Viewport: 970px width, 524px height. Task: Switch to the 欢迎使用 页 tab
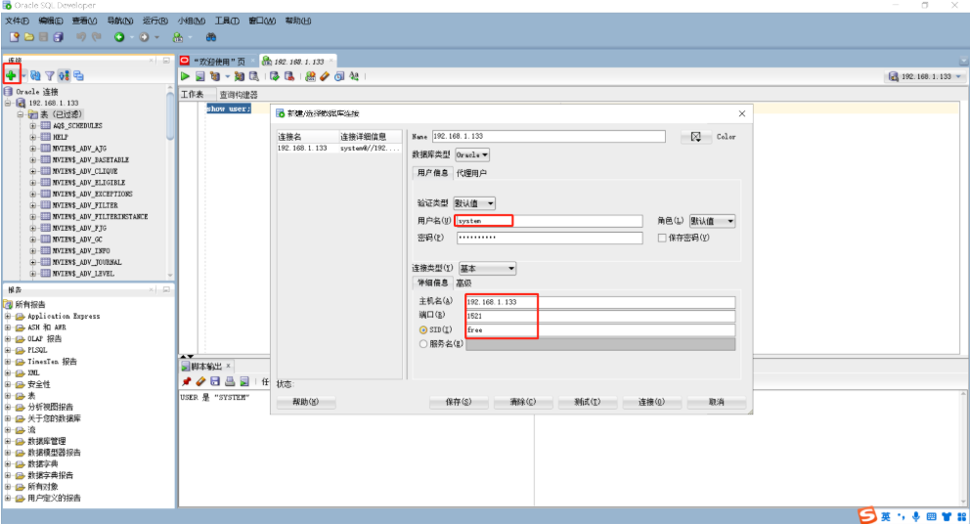pyautogui.click(x=218, y=62)
